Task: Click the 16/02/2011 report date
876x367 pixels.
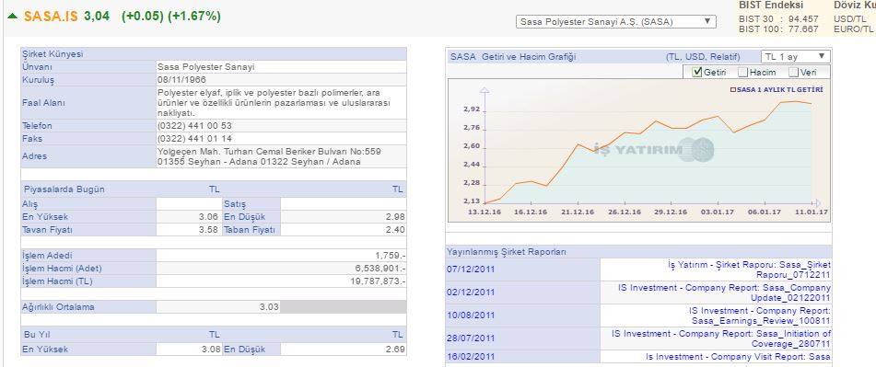Action: click(x=471, y=356)
